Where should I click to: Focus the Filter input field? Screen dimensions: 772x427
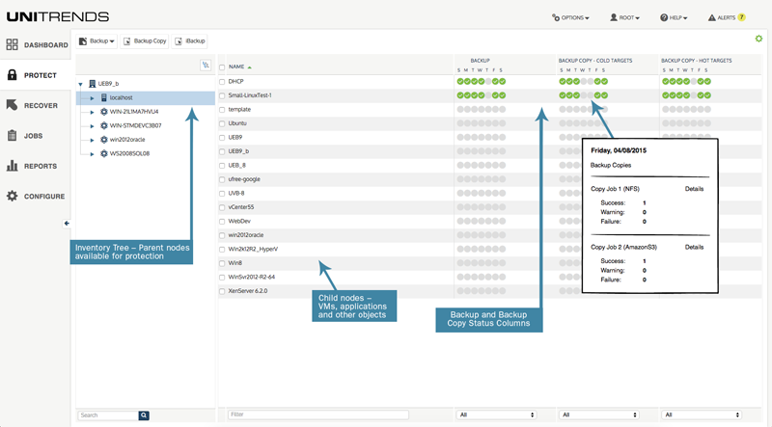[x=318, y=414]
